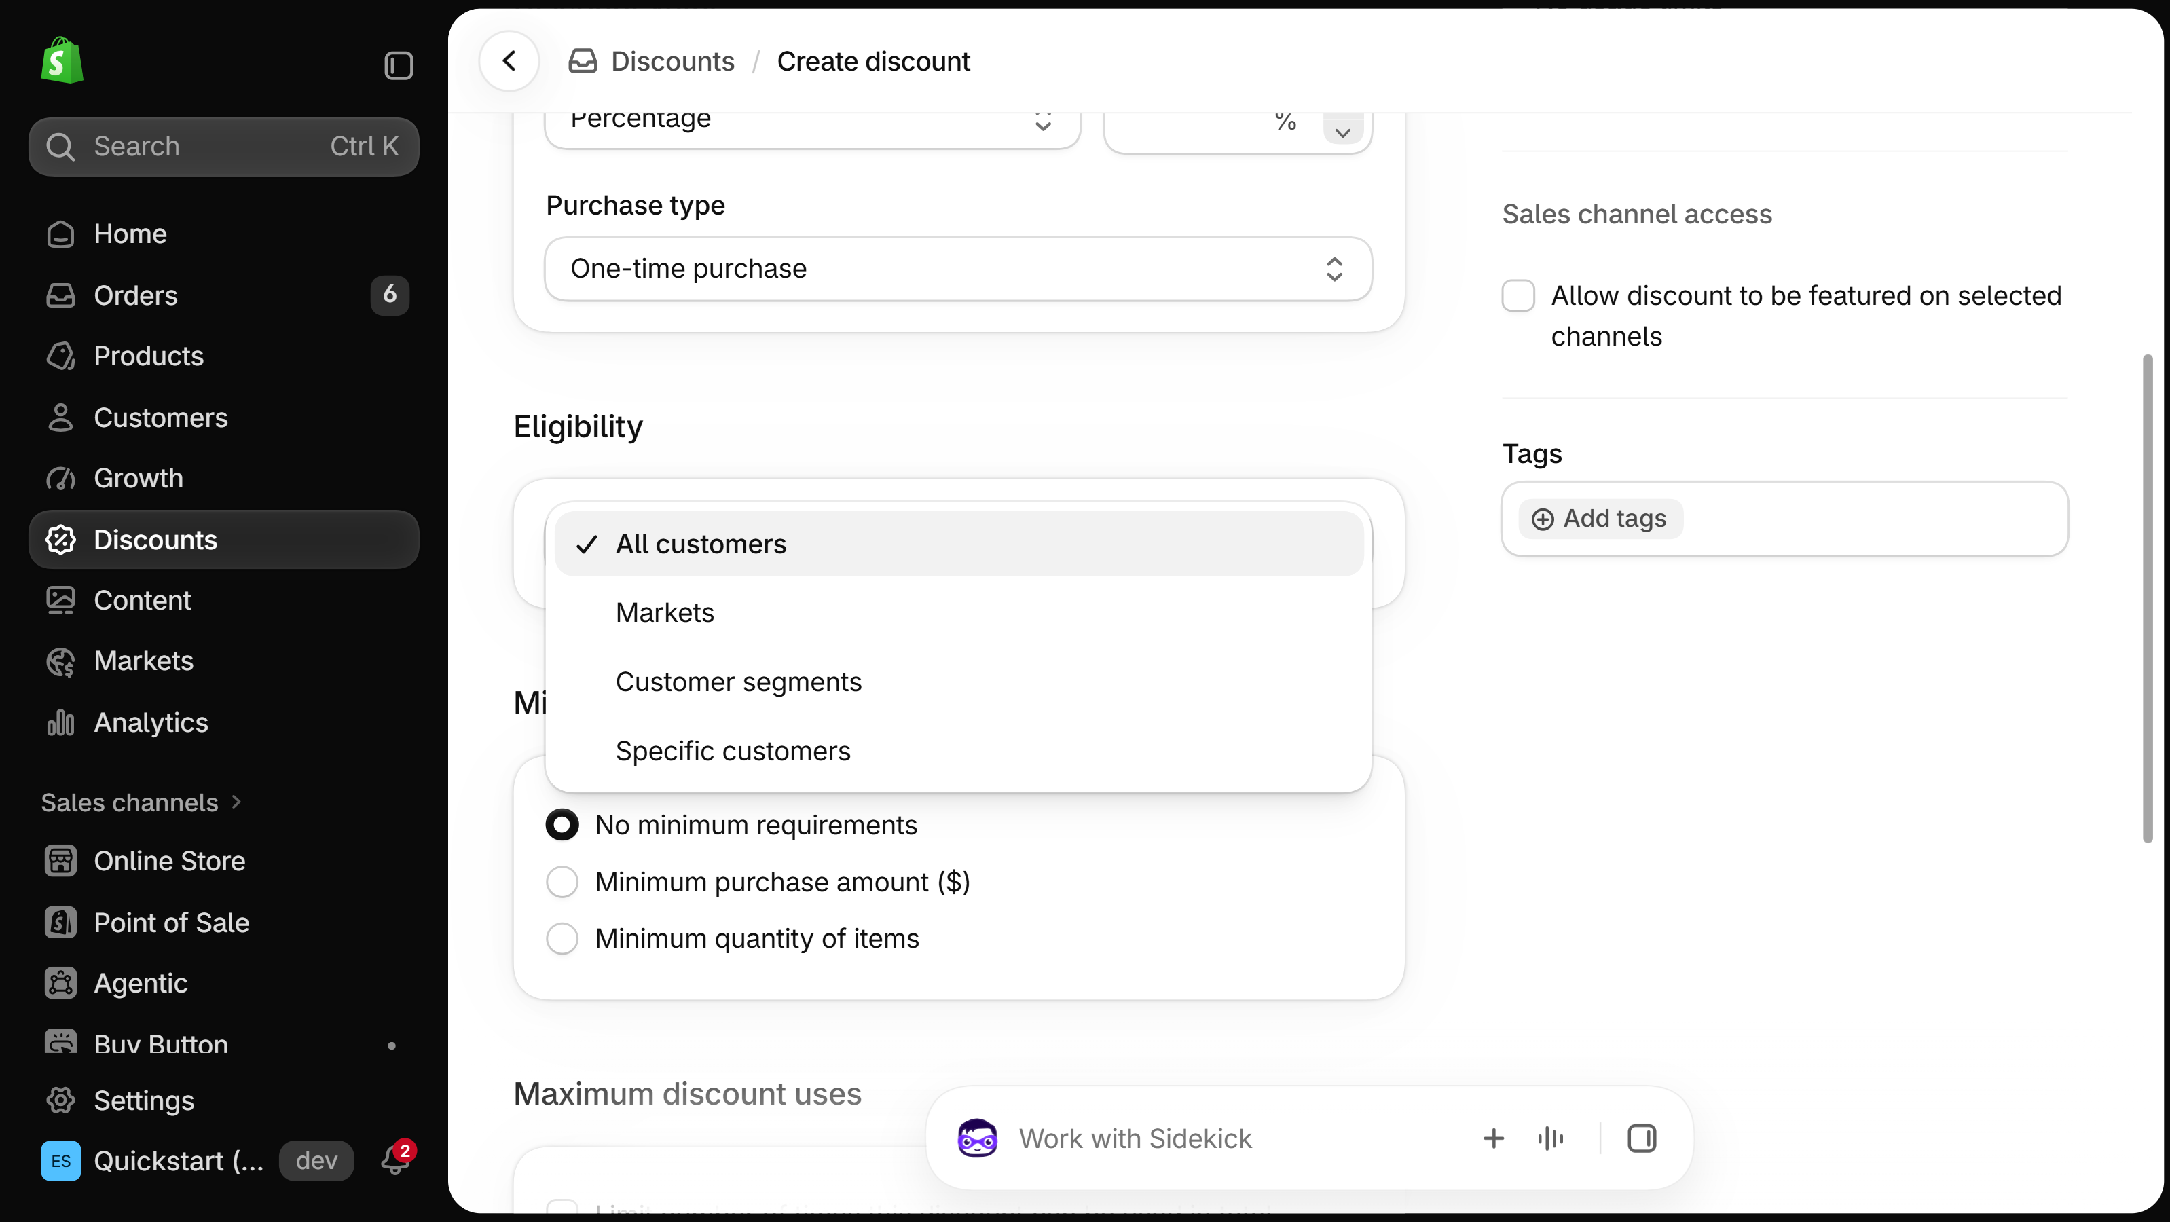2170x1222 pixels.
Task: Click the Online Store storefront icon
Action: coord(60,861)
